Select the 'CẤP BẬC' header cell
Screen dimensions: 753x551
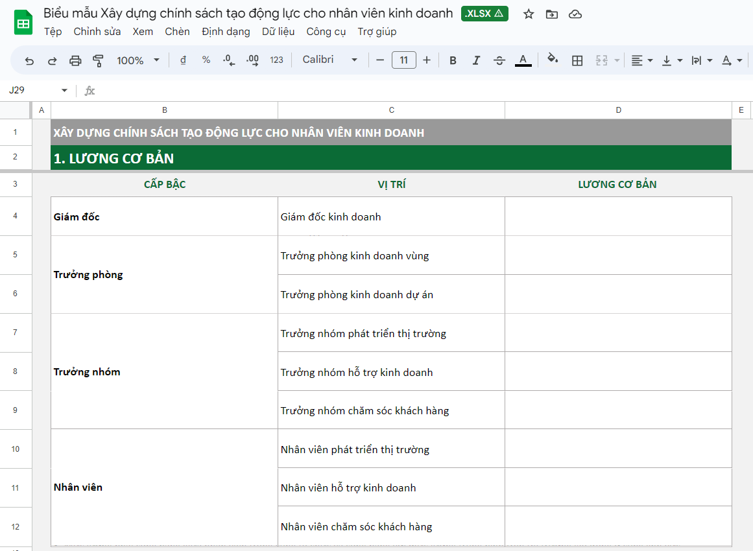point(164,184)
